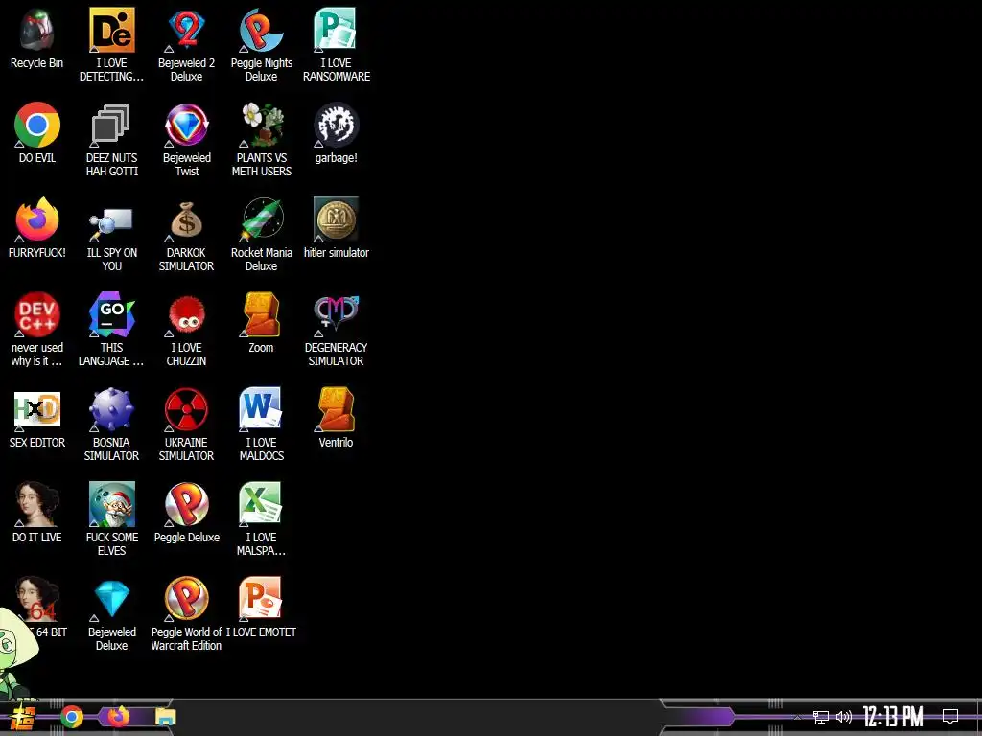Open the 12:13 PM clock flyout
982x736 pixels.
[893, 717]
